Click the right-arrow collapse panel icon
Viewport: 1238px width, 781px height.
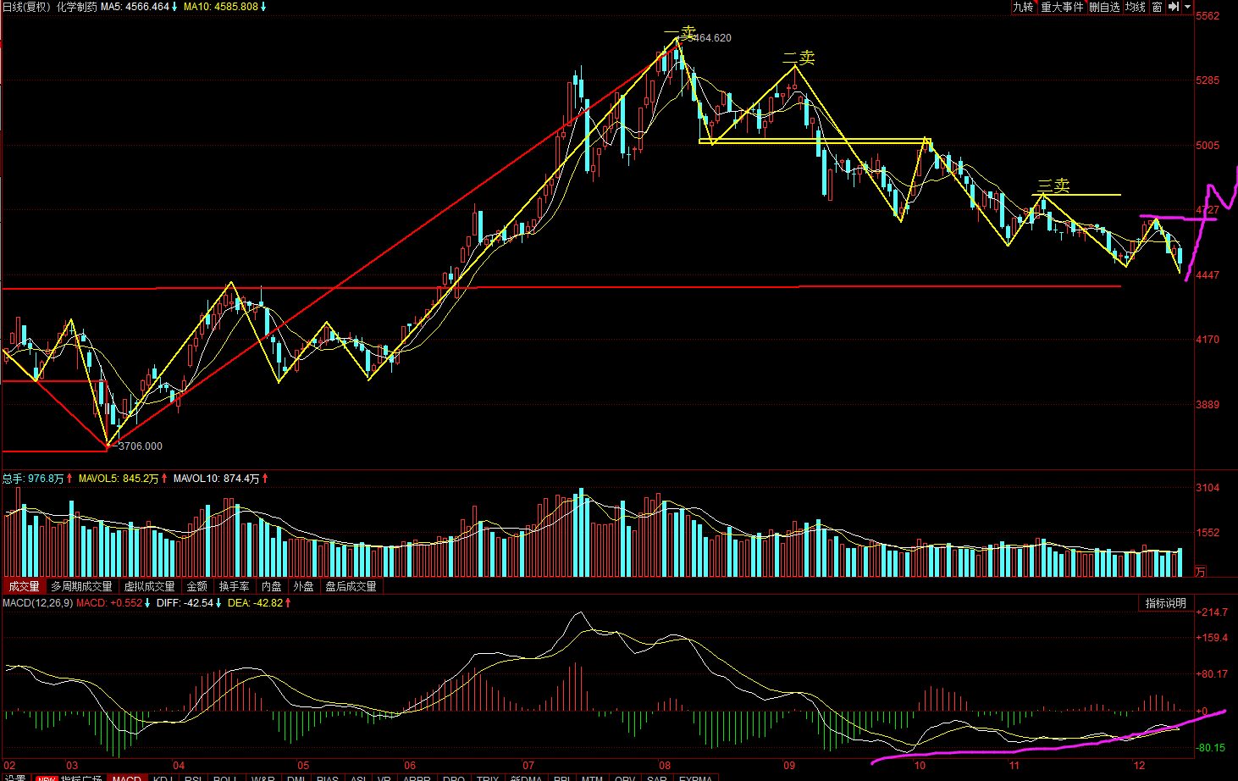(1174, 7)
